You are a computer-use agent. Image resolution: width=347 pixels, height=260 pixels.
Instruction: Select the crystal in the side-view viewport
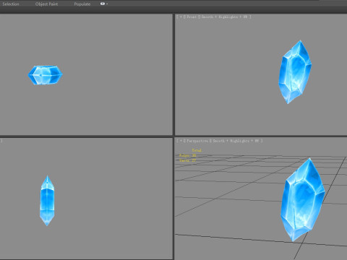[47, 201]
